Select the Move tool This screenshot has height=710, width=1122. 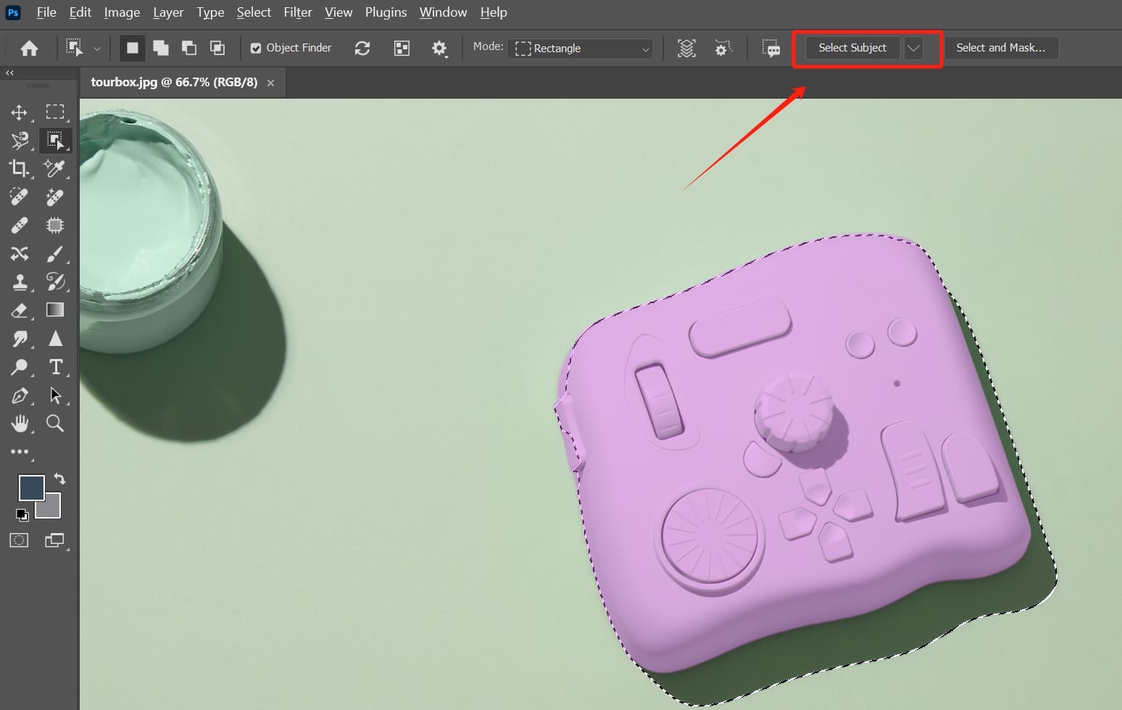tap(20, 112)
